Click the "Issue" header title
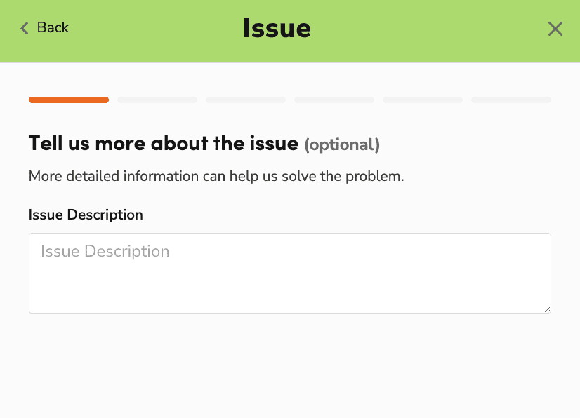The height and width of the screenshot is (418, 580). pos(277,28)
